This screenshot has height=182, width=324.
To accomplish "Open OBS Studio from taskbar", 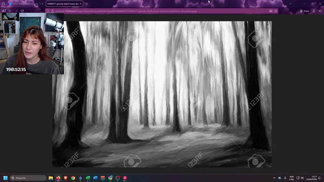I will [117, 178].
